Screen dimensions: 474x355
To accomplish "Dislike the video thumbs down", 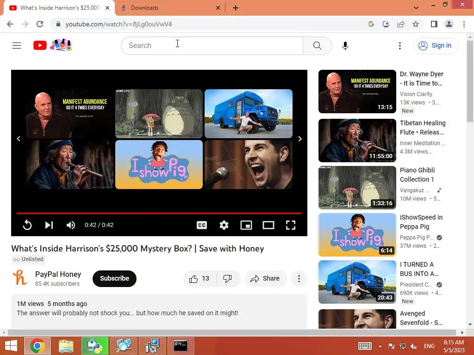I will click(227, 279).
